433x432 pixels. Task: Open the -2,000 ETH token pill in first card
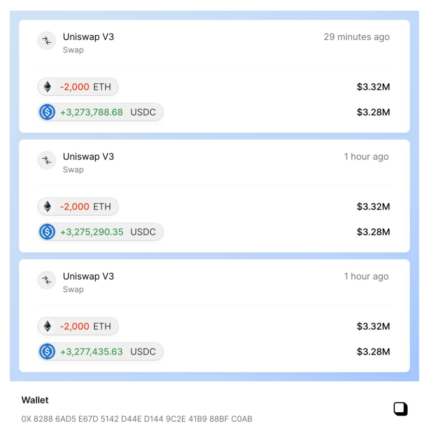[78, 87]
